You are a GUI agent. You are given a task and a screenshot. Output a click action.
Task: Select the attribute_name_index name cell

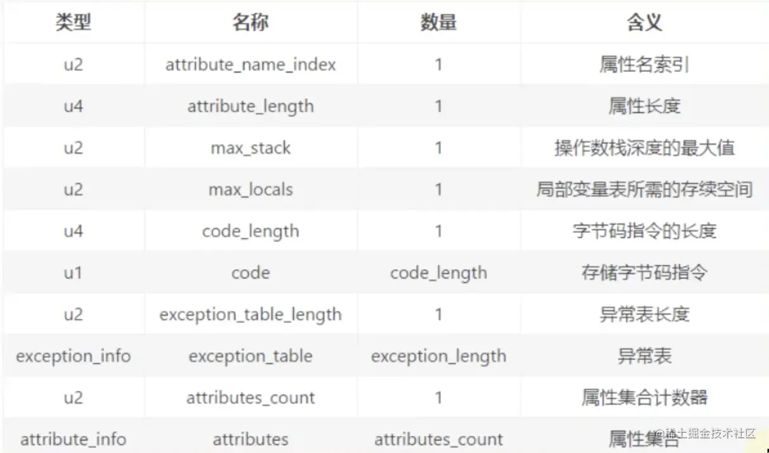[251, 65]
